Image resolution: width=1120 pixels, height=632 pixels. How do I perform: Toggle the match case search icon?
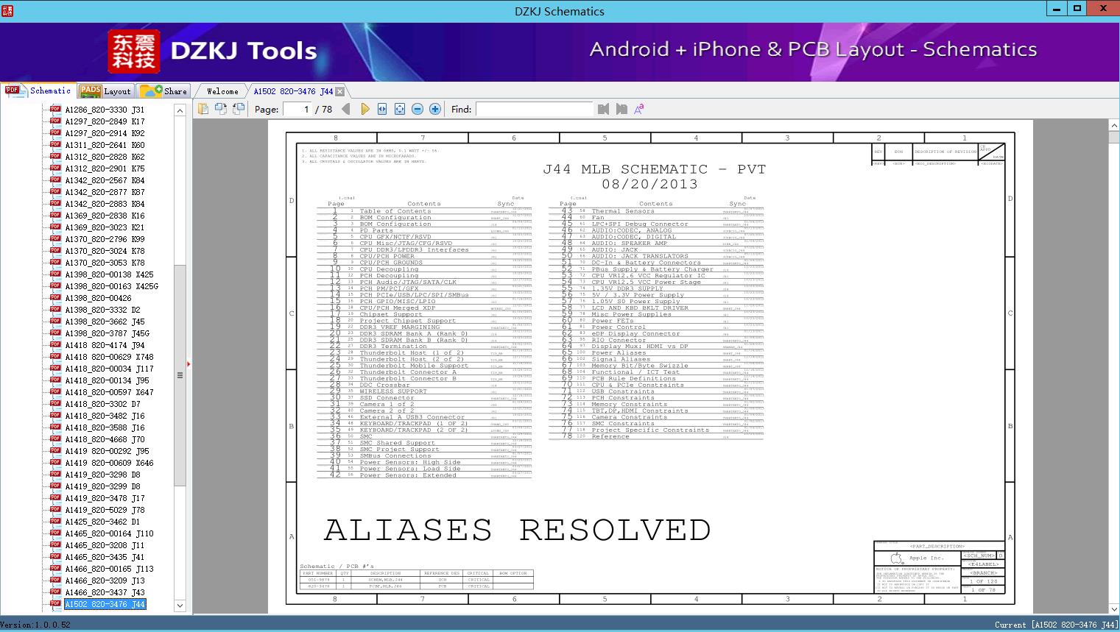point(639,109)
